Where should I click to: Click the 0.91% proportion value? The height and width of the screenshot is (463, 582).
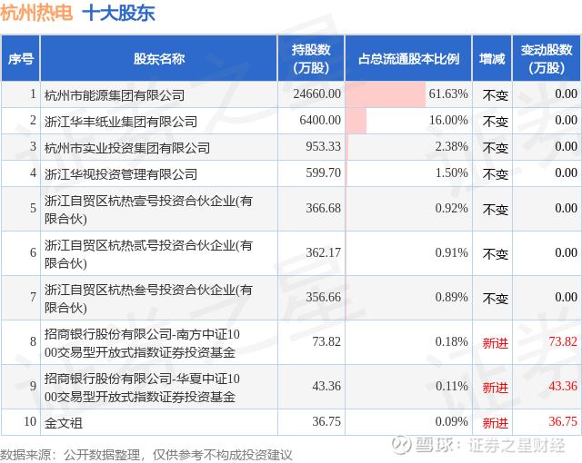[x=451, y=252]
